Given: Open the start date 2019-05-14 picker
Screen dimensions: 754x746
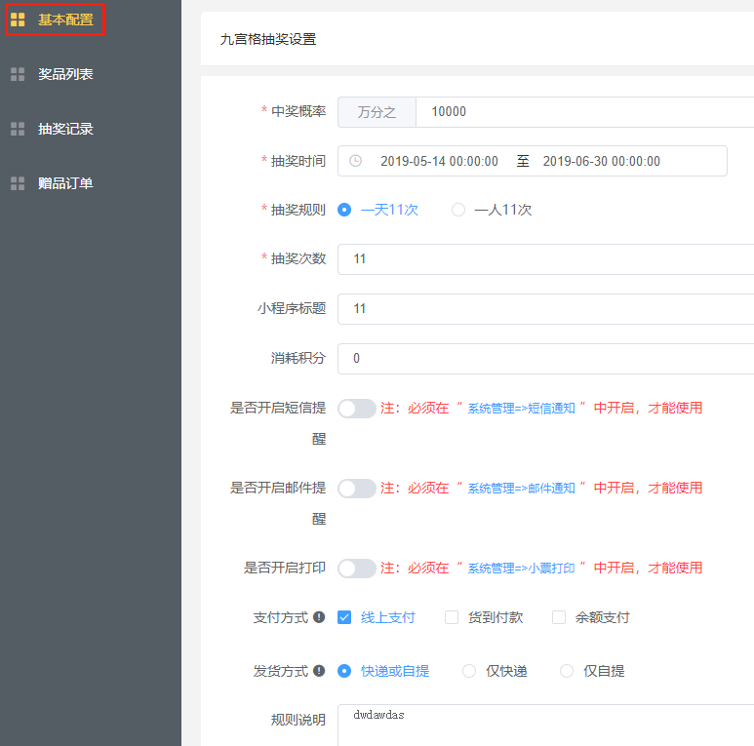Looking at the screenshot, I should point(439,161).
